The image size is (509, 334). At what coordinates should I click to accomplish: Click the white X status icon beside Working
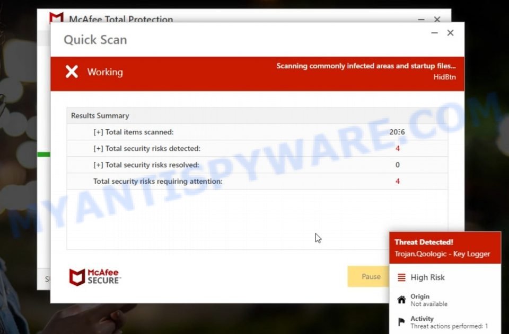click(x=72, y=71)
